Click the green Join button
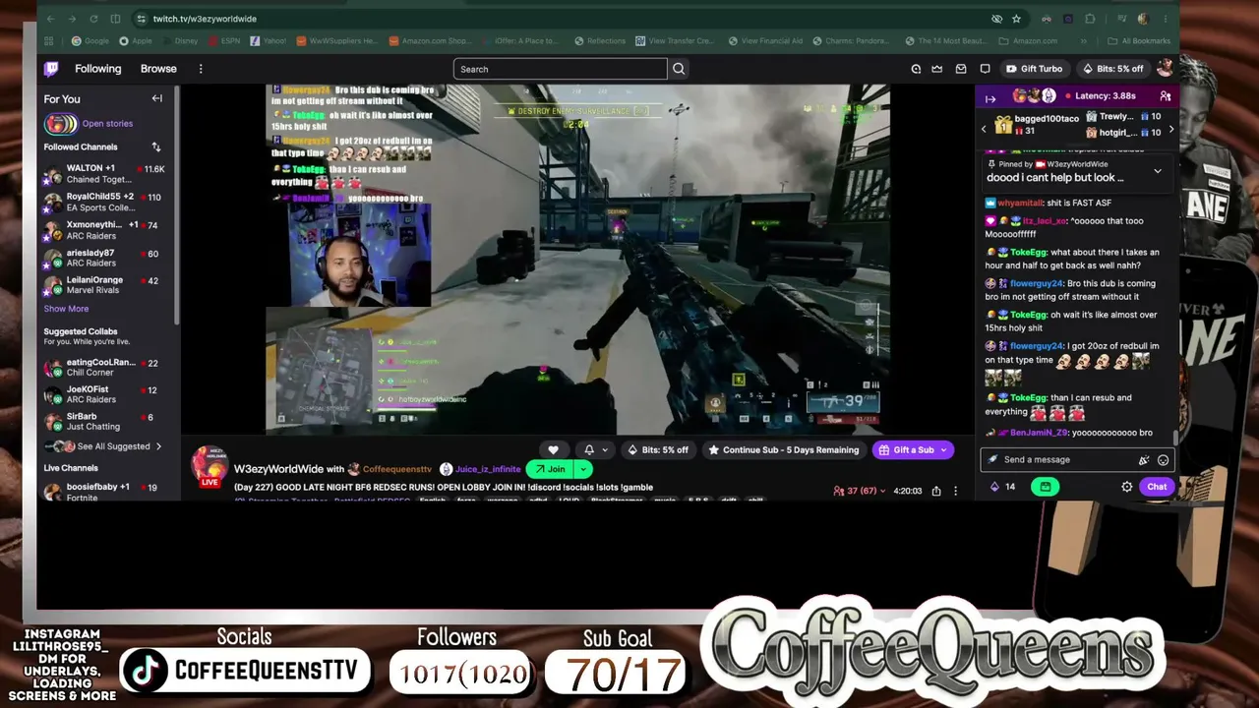 click(x=550, y=469)
